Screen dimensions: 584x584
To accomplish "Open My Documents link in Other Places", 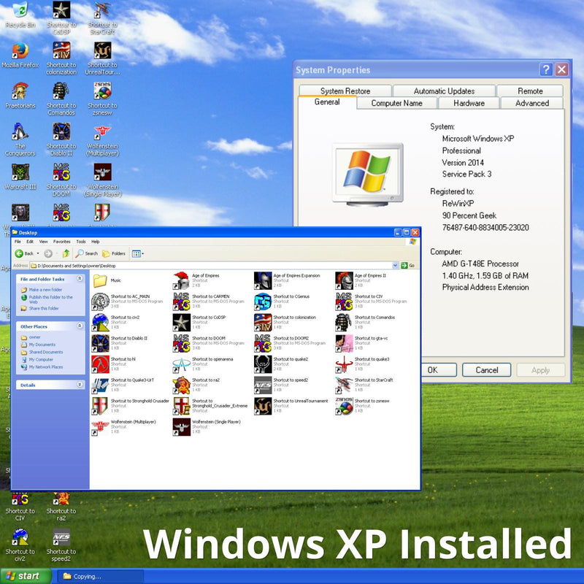I will click(x=42, y=345).
